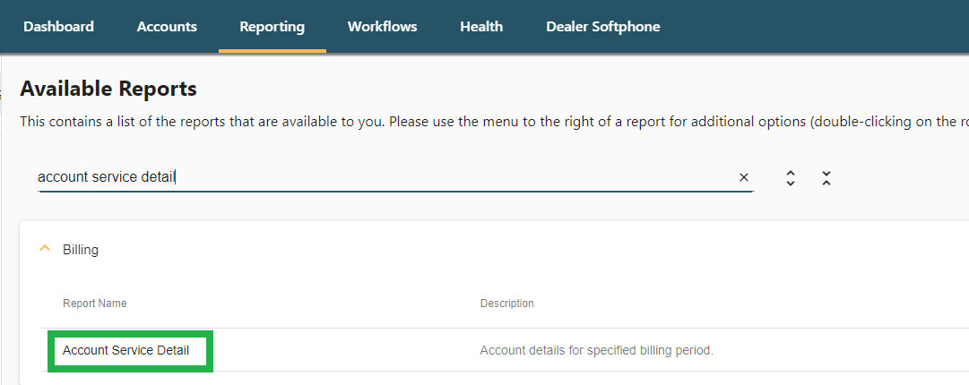Open the Account Service Detail report
Screen dimensions: 969x385
point(125,350)
